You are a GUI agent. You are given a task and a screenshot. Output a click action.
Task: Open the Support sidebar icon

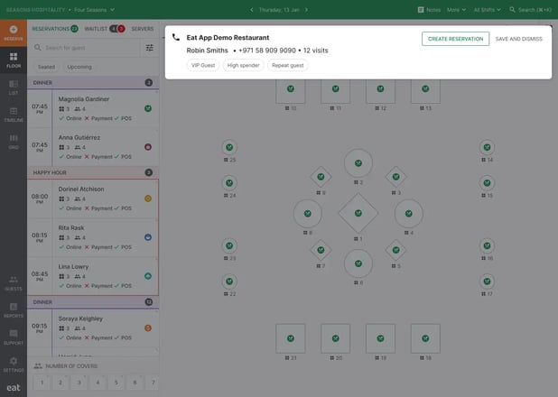coord(14,333)
